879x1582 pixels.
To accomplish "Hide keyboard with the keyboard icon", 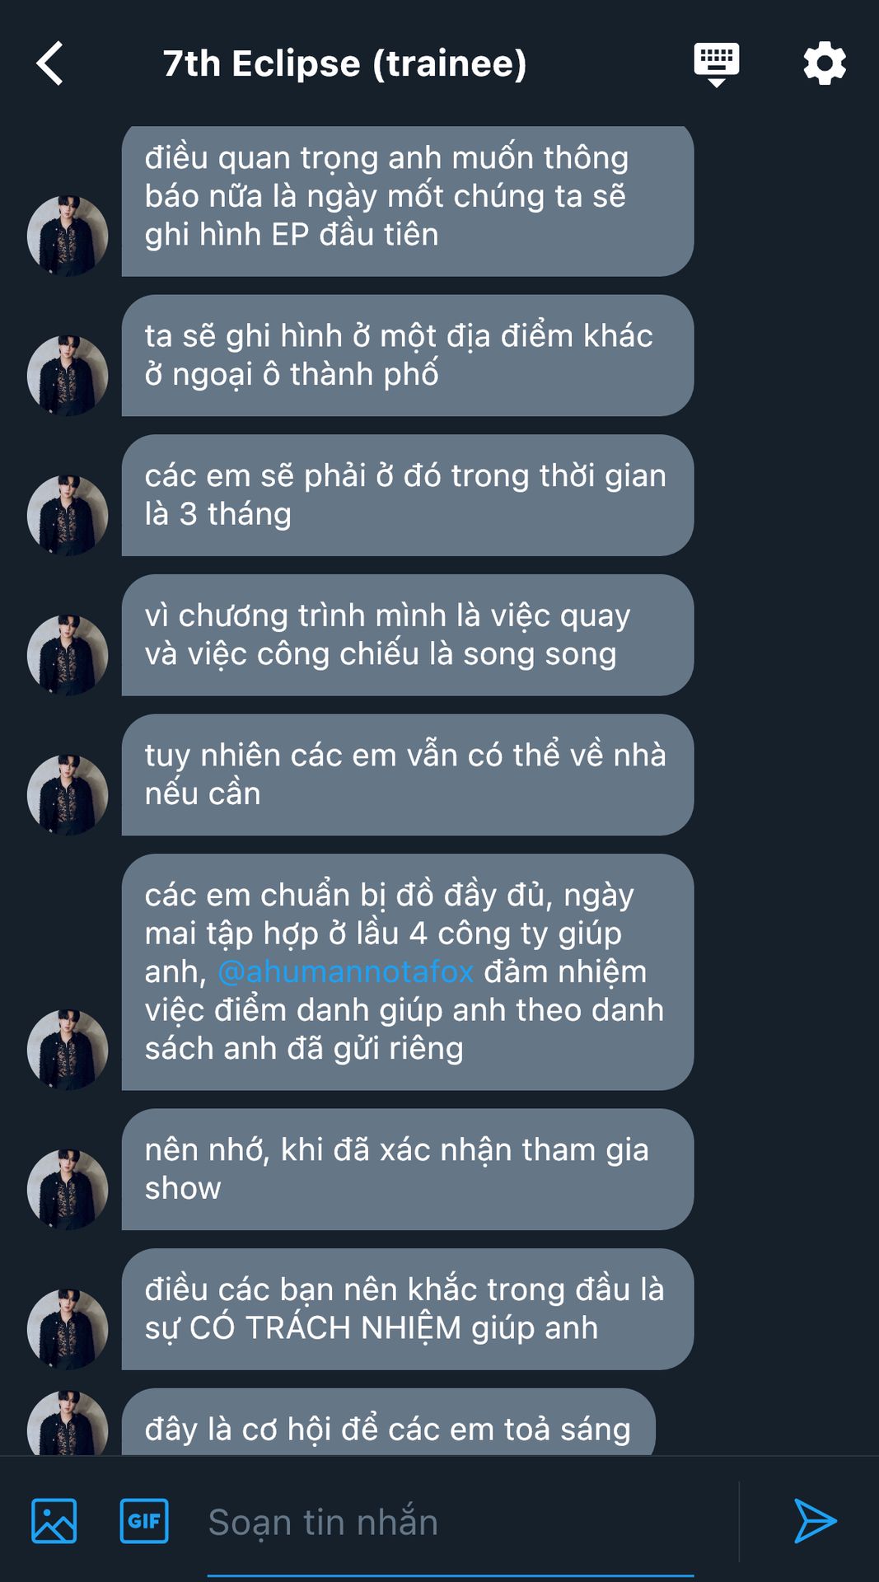I will 716,64.
